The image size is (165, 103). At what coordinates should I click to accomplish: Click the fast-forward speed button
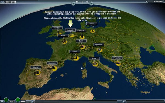click(x=87, y=2)
